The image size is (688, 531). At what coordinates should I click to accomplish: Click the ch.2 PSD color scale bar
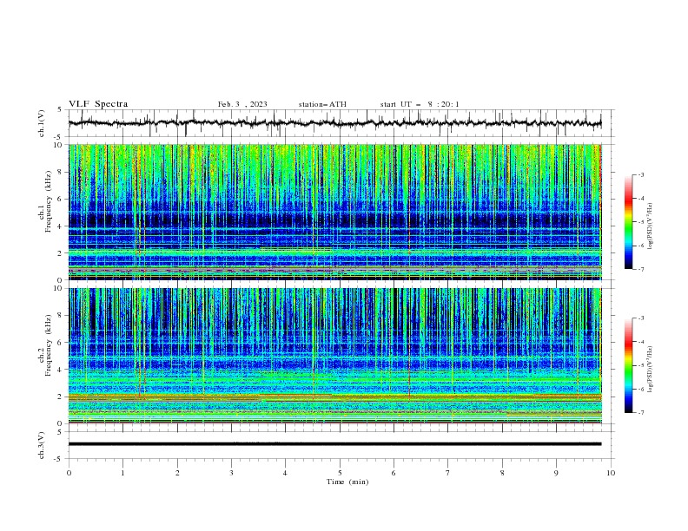tap(629, 365)
